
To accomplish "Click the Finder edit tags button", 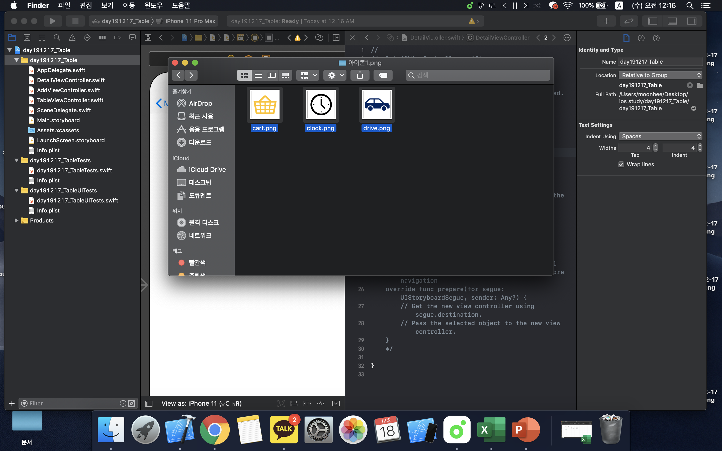I will (x=383, y=75).
